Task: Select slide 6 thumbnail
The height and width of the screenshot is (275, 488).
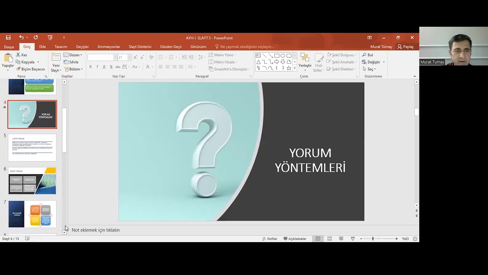Action: point(32,181)
